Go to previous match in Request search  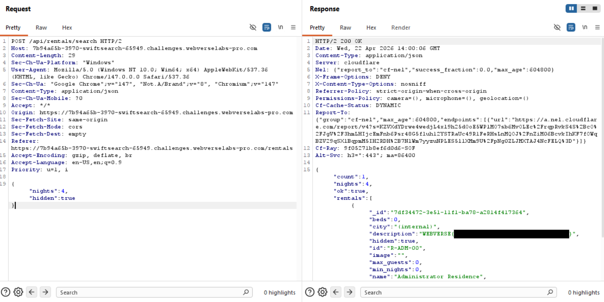32,292
